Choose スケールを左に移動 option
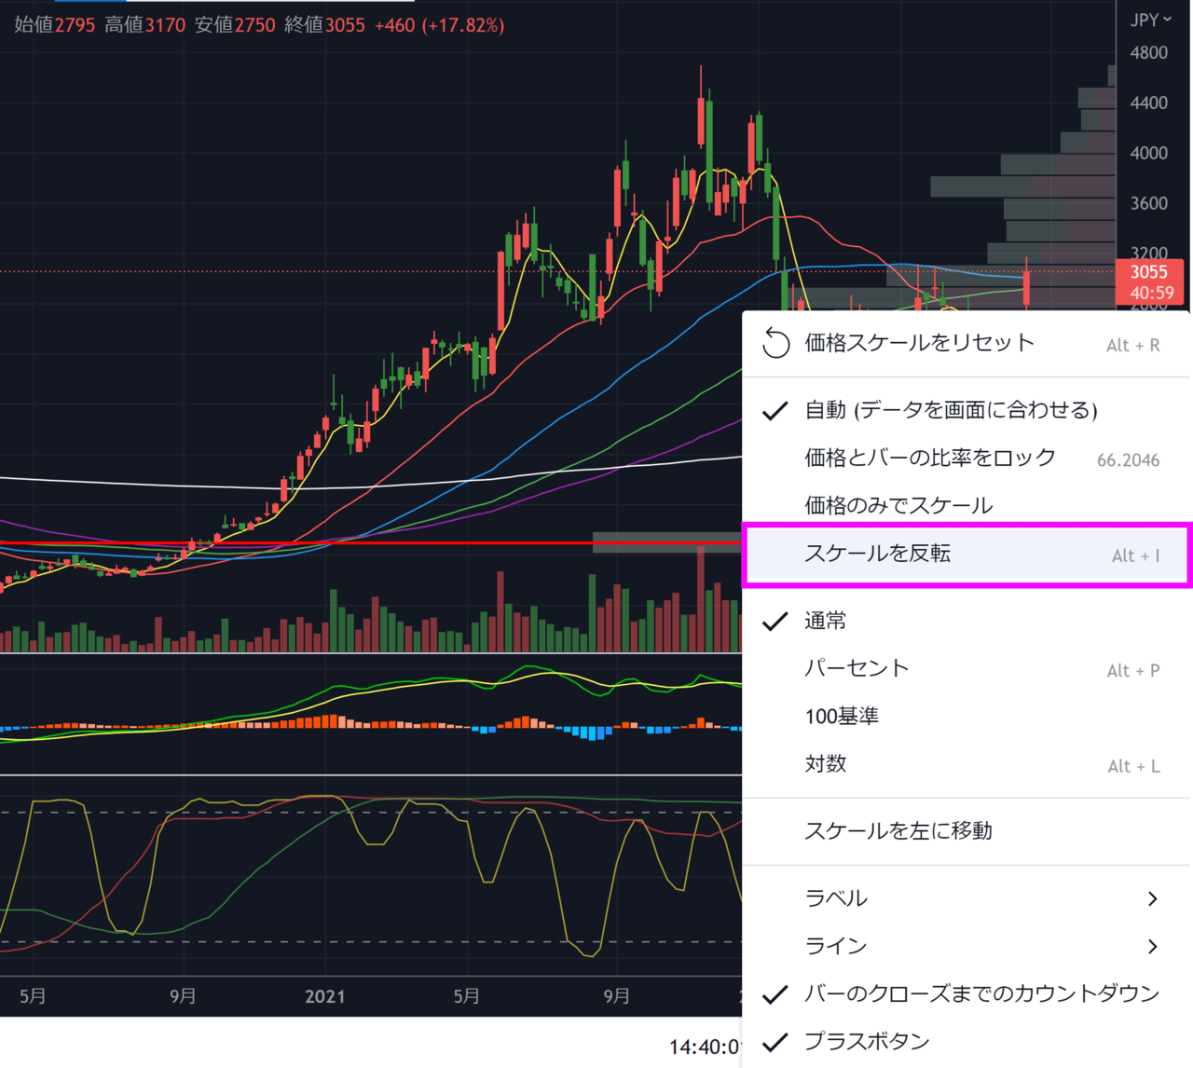Viewport: 1193px width, 1068px height. (966, 831)
